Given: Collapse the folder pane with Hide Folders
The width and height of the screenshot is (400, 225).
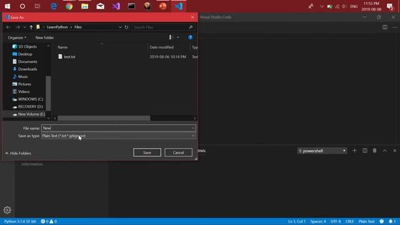Looking at the screenshot, I should (x=18, y=153).
